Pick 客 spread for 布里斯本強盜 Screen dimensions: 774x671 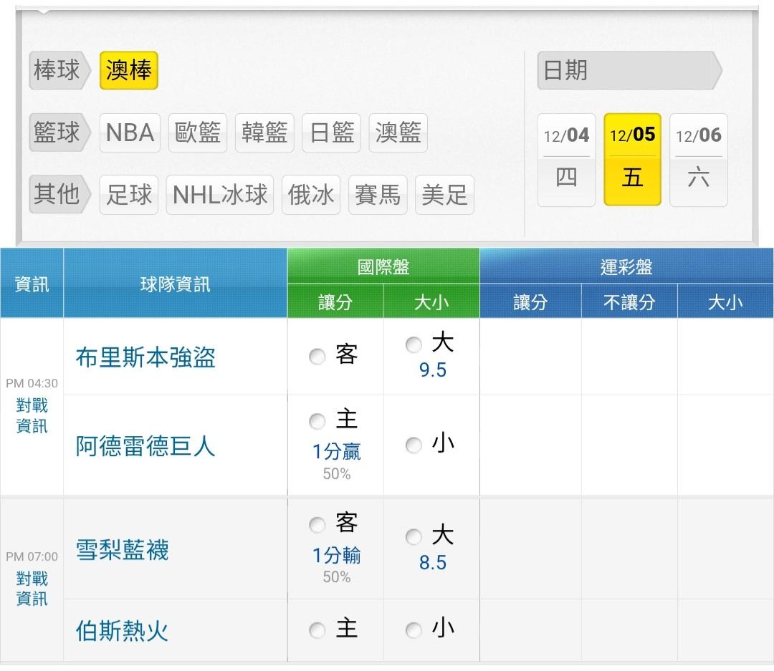pyautogui.click(x=317, y=357)
